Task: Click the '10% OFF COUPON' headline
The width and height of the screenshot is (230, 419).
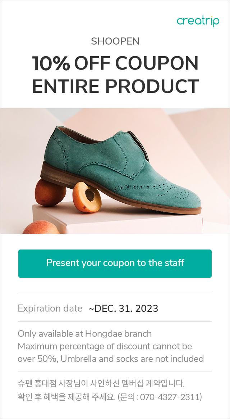Action: [x=115, y=63]
